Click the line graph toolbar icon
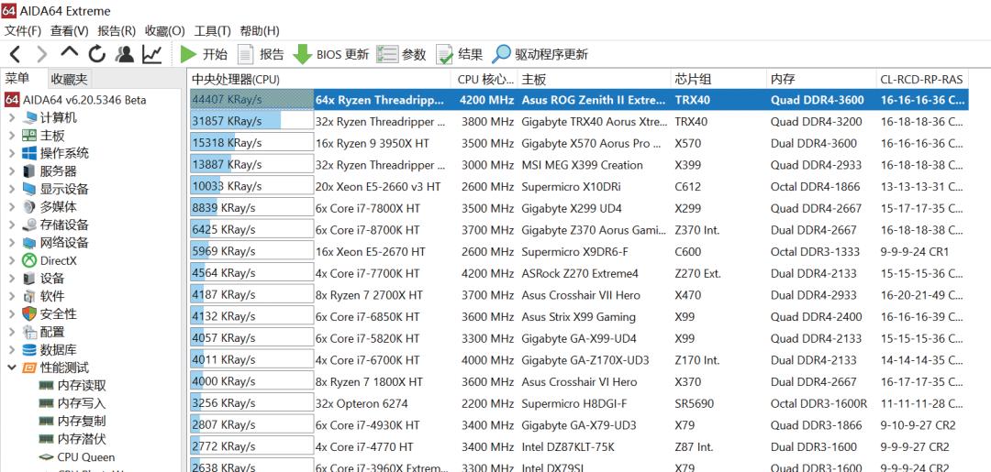 tap(151, 54)
